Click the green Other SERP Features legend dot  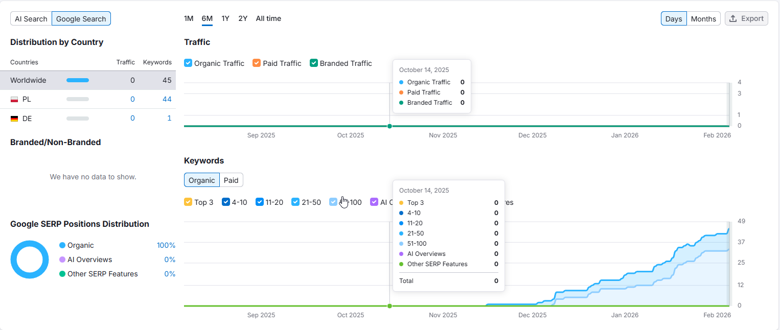click(62, 274)
